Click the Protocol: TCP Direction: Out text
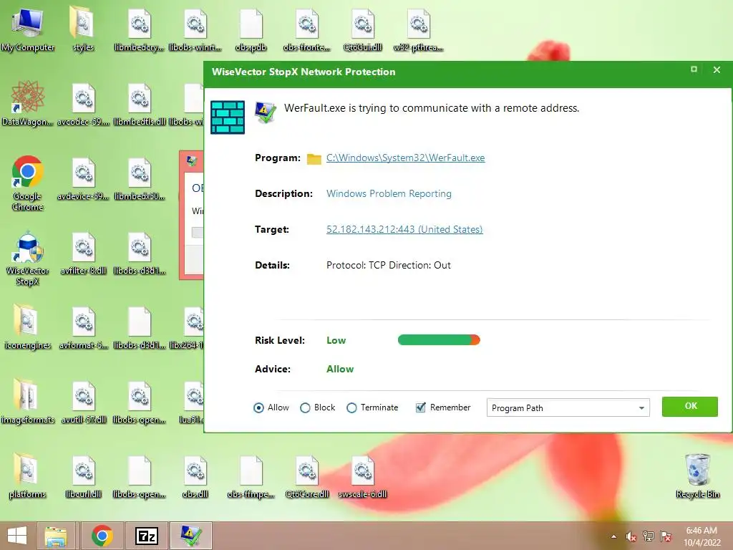This screenshot has height=550, width=733. coord(389,265)
